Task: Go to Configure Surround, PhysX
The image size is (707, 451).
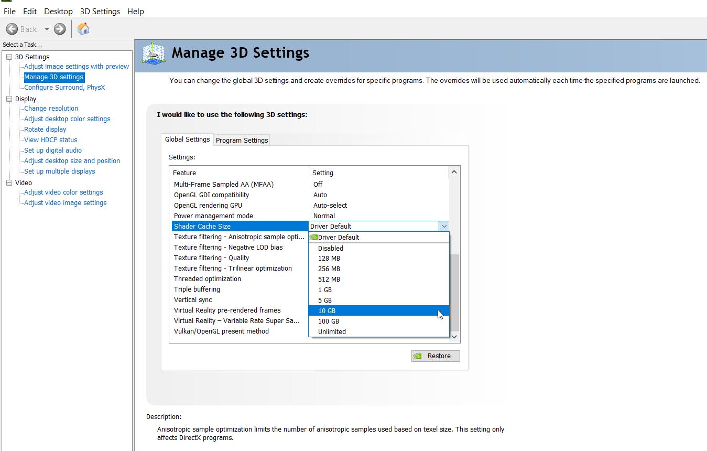Action: (x=64, y=87)
